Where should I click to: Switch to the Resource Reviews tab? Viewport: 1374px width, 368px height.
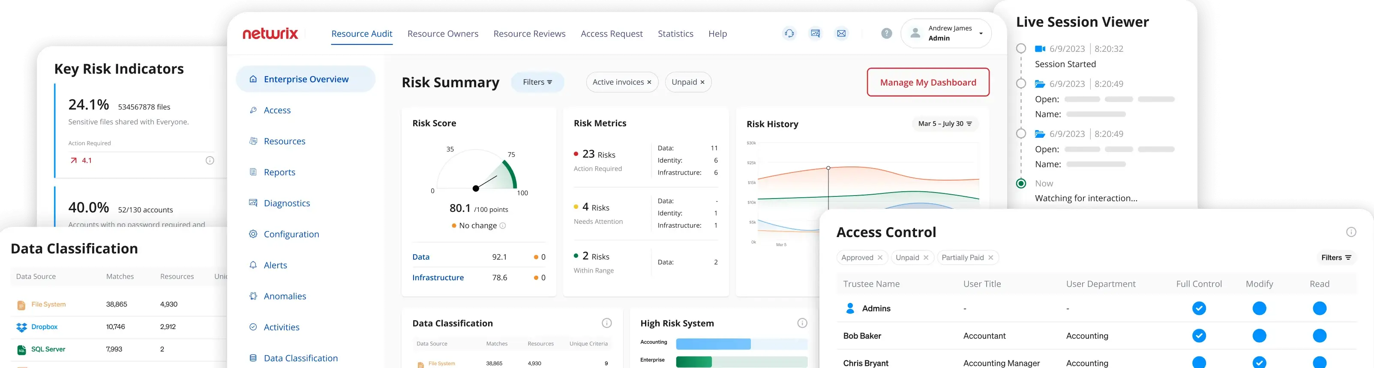pos(529,33)
